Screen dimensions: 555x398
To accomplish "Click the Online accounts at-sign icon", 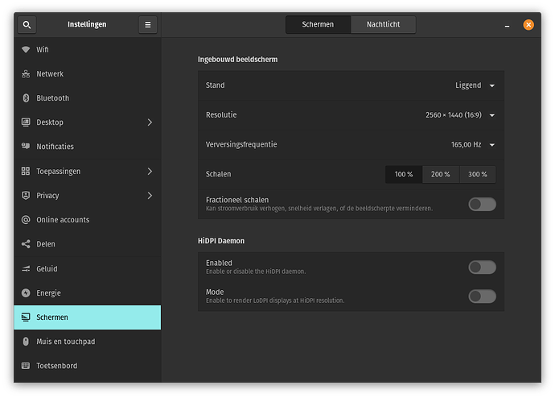I will click(26, 220).
